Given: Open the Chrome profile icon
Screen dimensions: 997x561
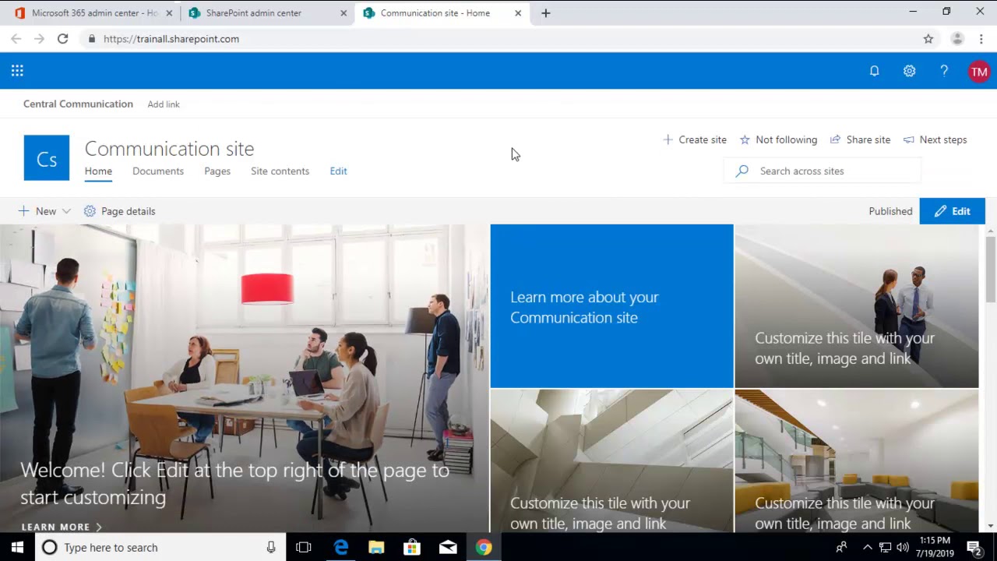Looking at the screenshot, I should pos(957,39).
